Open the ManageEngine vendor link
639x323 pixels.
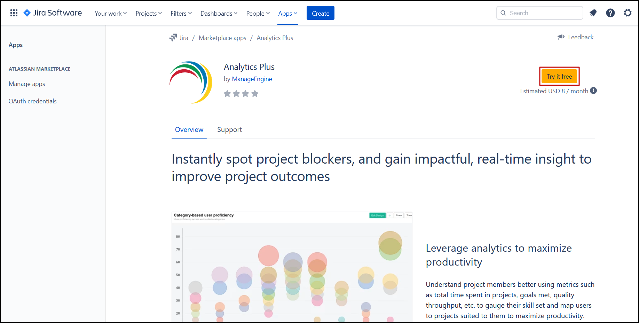(252, 79)
